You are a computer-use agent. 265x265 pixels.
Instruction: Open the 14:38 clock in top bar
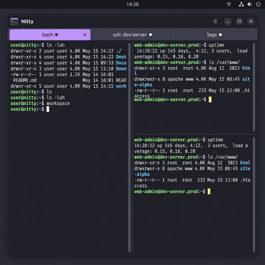132,4
